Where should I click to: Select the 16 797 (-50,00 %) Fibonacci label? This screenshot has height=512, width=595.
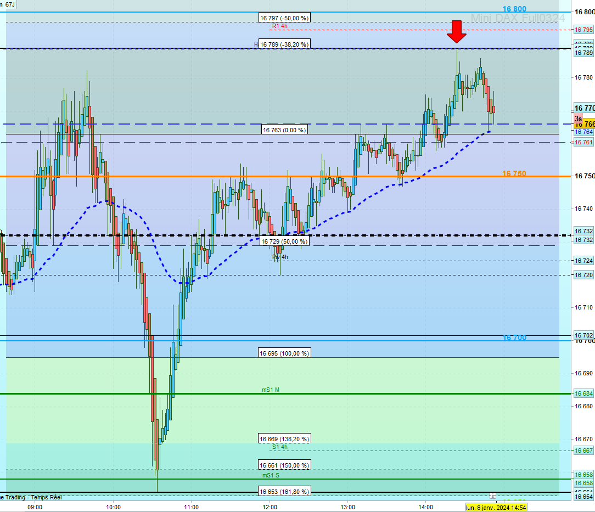284,18
